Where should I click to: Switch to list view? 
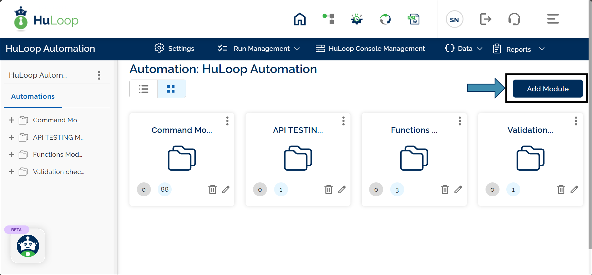click(143, 89)
